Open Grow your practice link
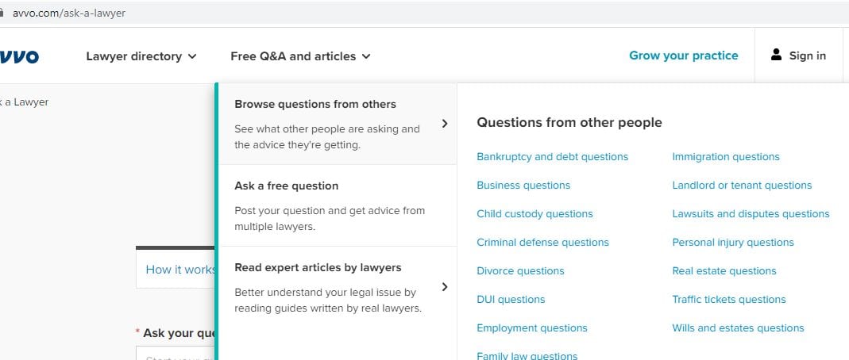This screenshot has height=360, width=849. click(x=683, y=56)
